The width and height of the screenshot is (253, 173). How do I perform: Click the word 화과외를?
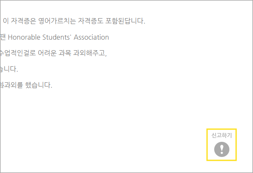(11, 85)
